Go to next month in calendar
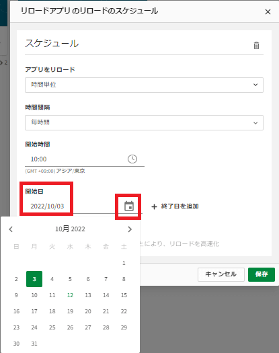 (130, 229)
